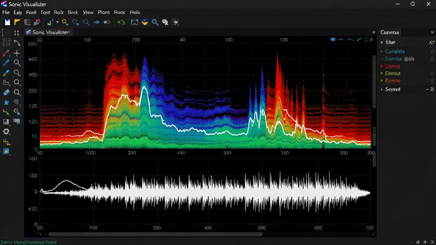Screen dimensions: 436x245
Task: Select the crosshair plus tool in the left sidebar
Action: [x=17, y=53]
